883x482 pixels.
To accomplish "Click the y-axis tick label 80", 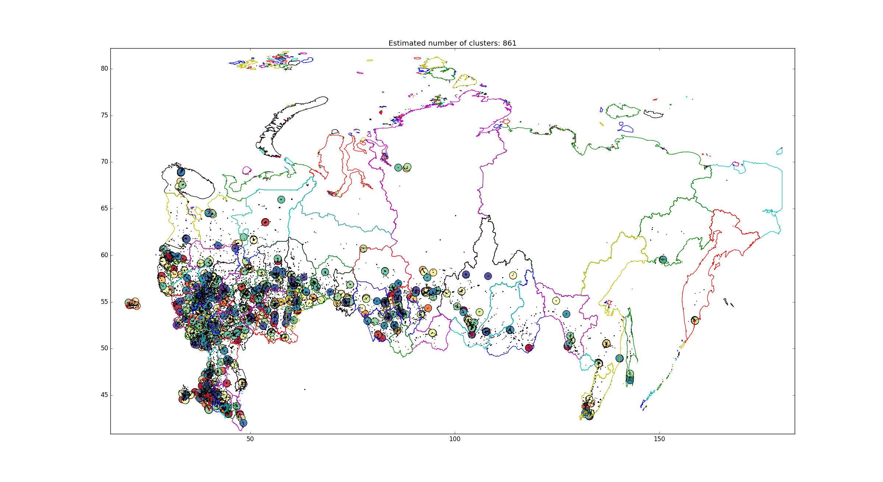I will 104,68.
